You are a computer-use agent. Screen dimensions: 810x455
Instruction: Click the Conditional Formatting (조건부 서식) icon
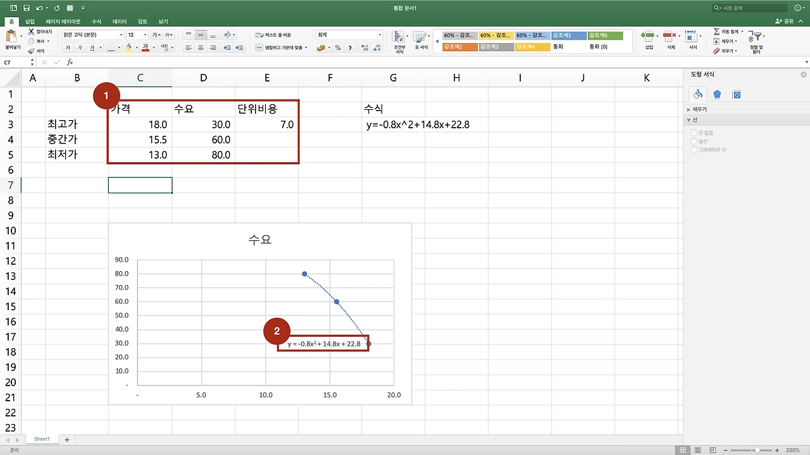pyautogui.click(x=399, y=37)
